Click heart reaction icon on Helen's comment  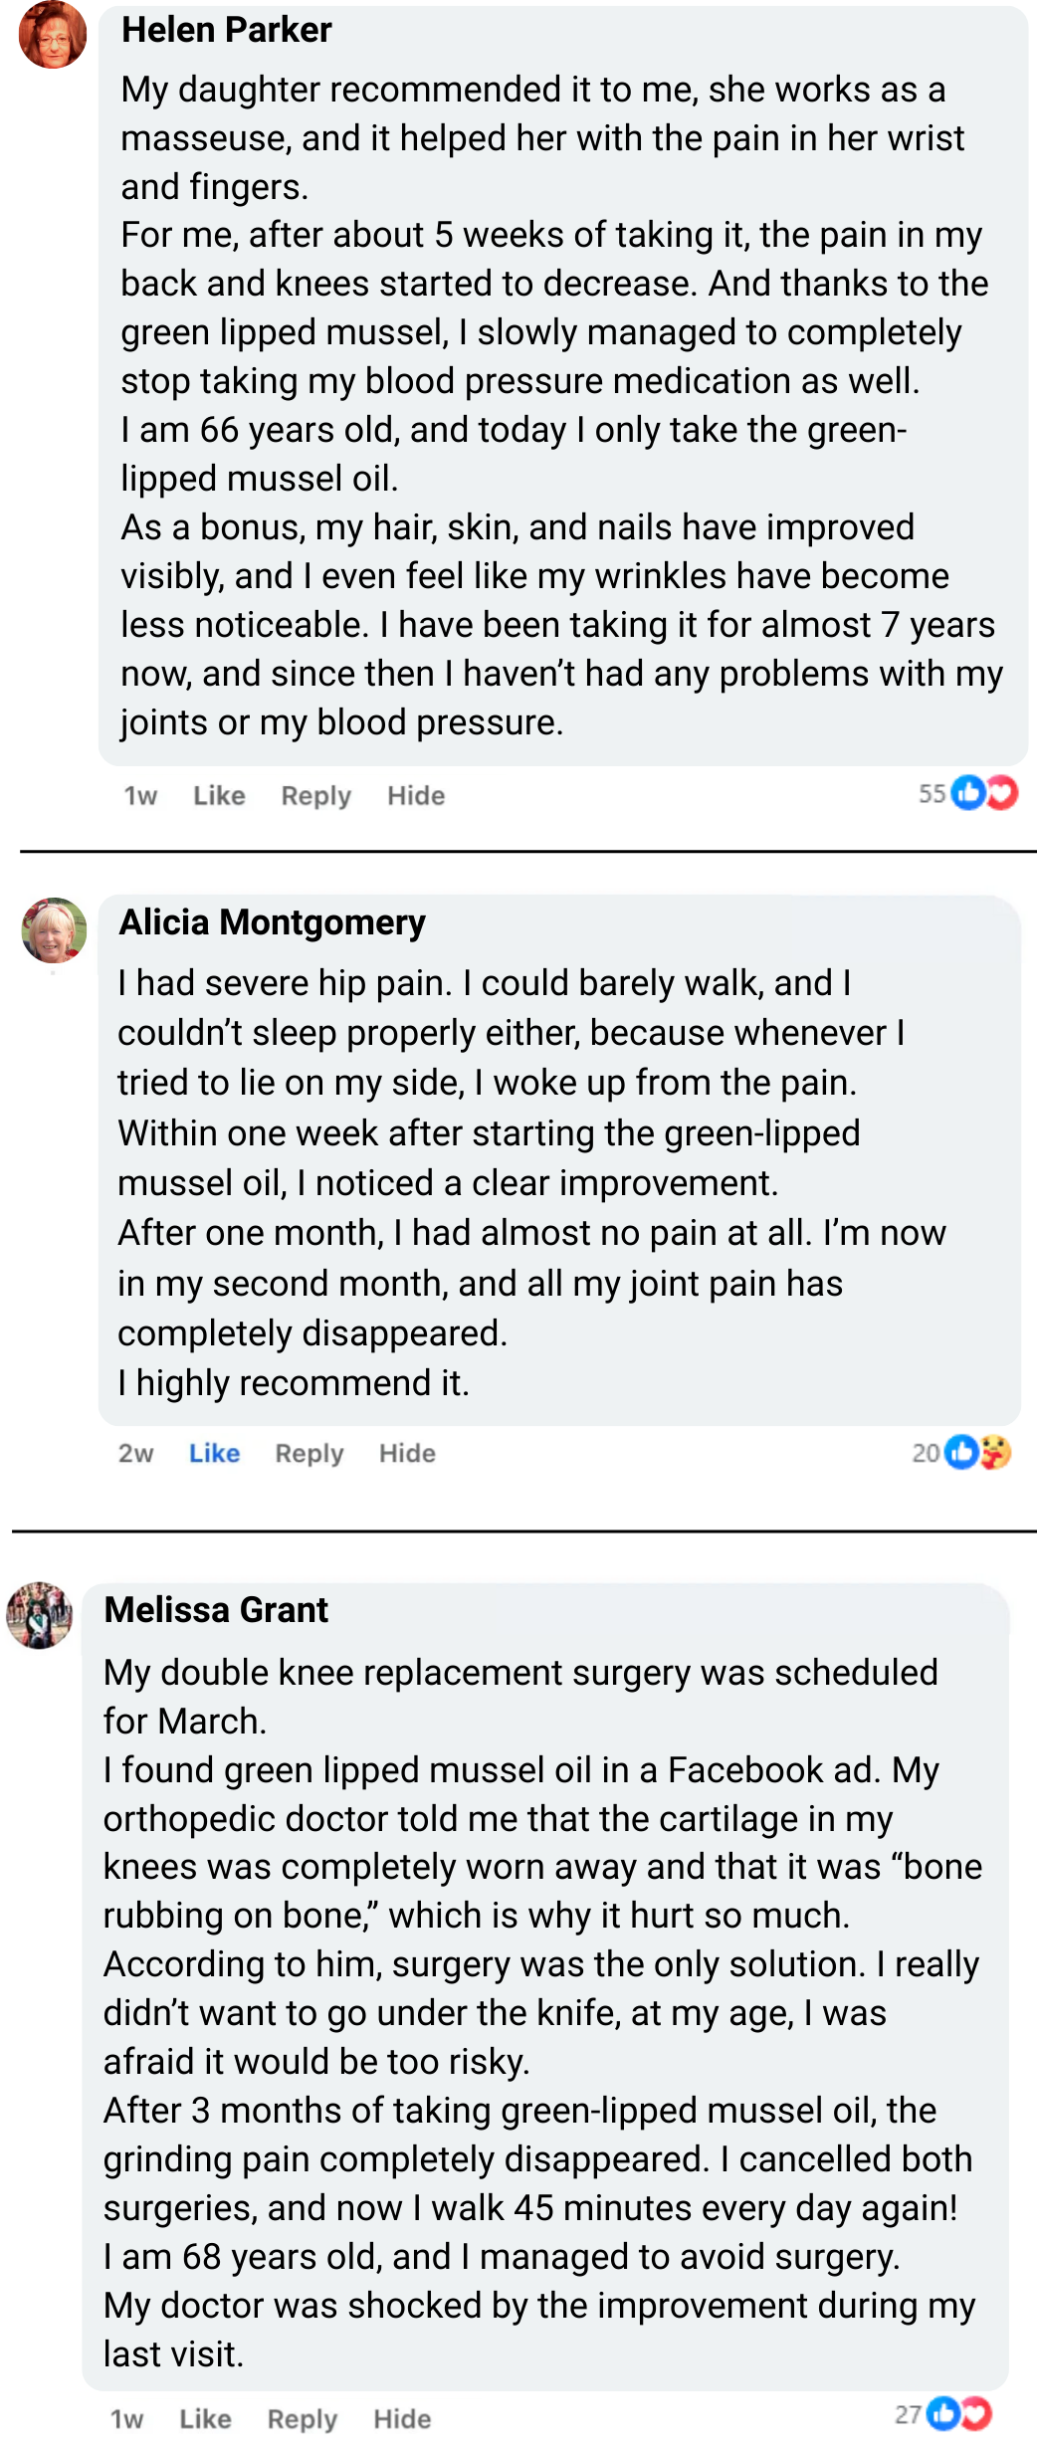coord(1002,793)
